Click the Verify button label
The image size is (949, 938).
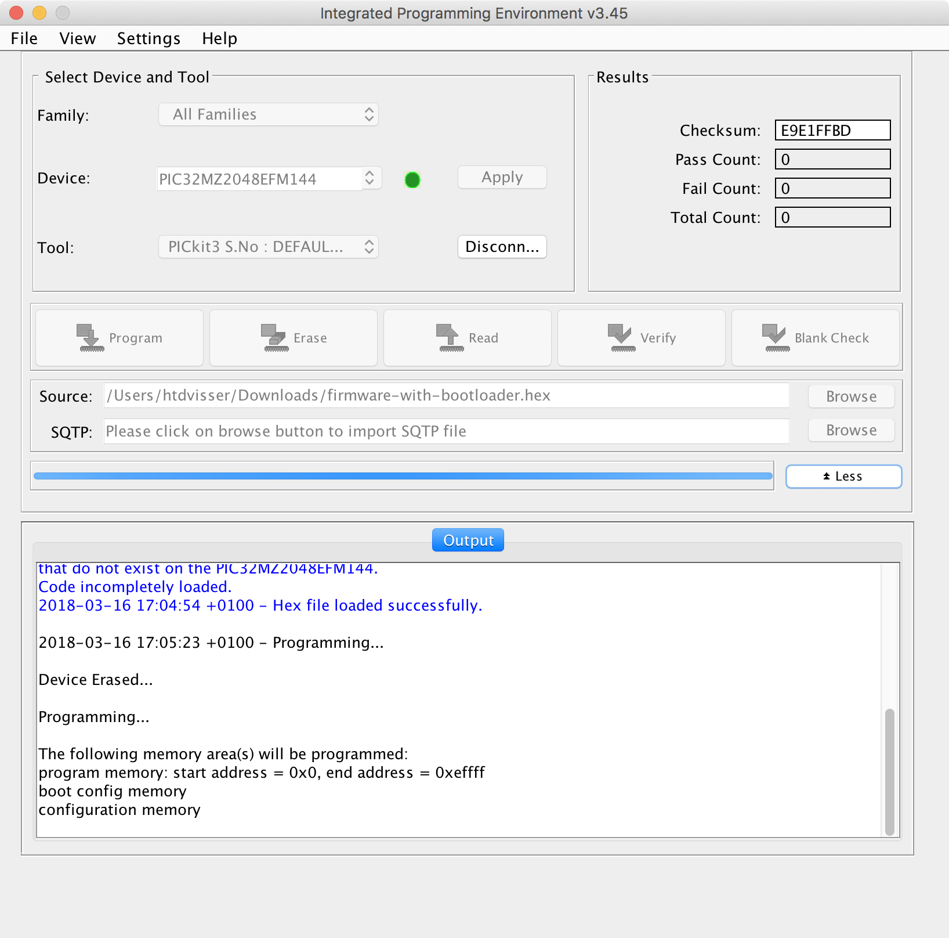click(x=658, y=338)
